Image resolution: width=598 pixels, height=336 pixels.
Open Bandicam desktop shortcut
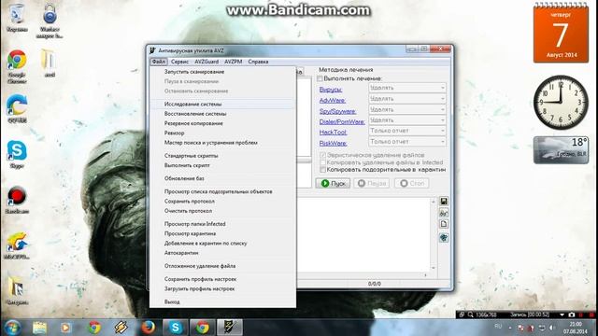pyautogui.click(x=17, y=200)
